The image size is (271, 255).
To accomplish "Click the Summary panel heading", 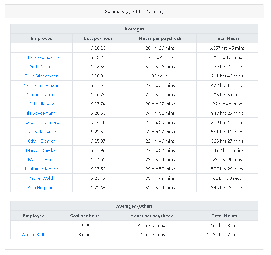I will tap(134, 12).
